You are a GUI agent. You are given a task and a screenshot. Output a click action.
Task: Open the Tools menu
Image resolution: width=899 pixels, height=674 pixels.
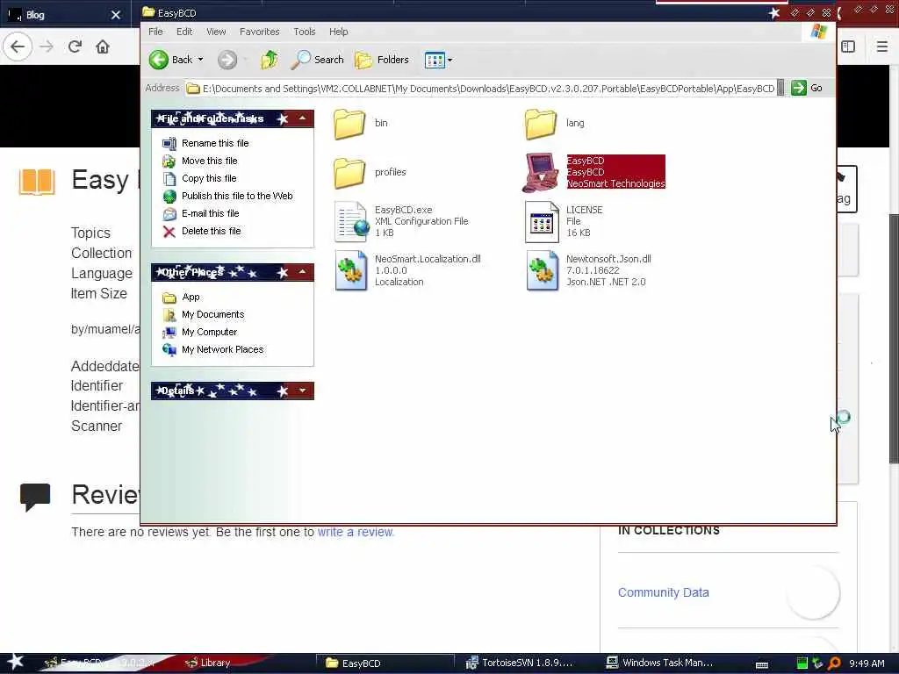click(x=305, y=32)
